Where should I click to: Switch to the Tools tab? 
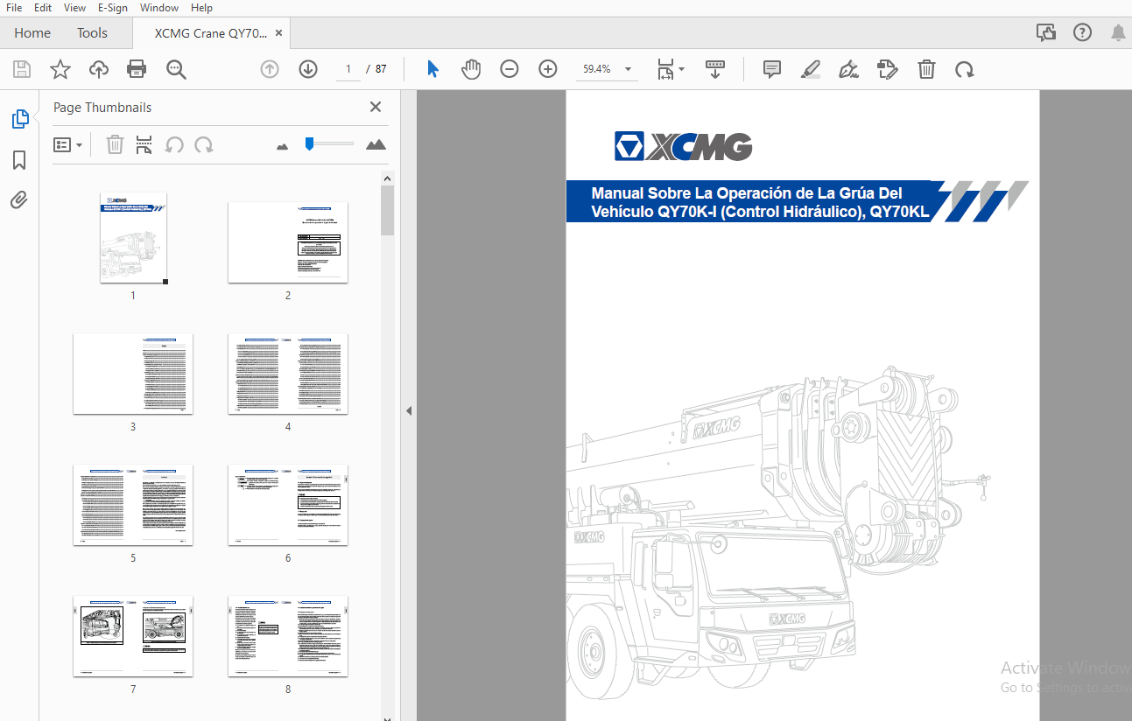tap(92, 33)
